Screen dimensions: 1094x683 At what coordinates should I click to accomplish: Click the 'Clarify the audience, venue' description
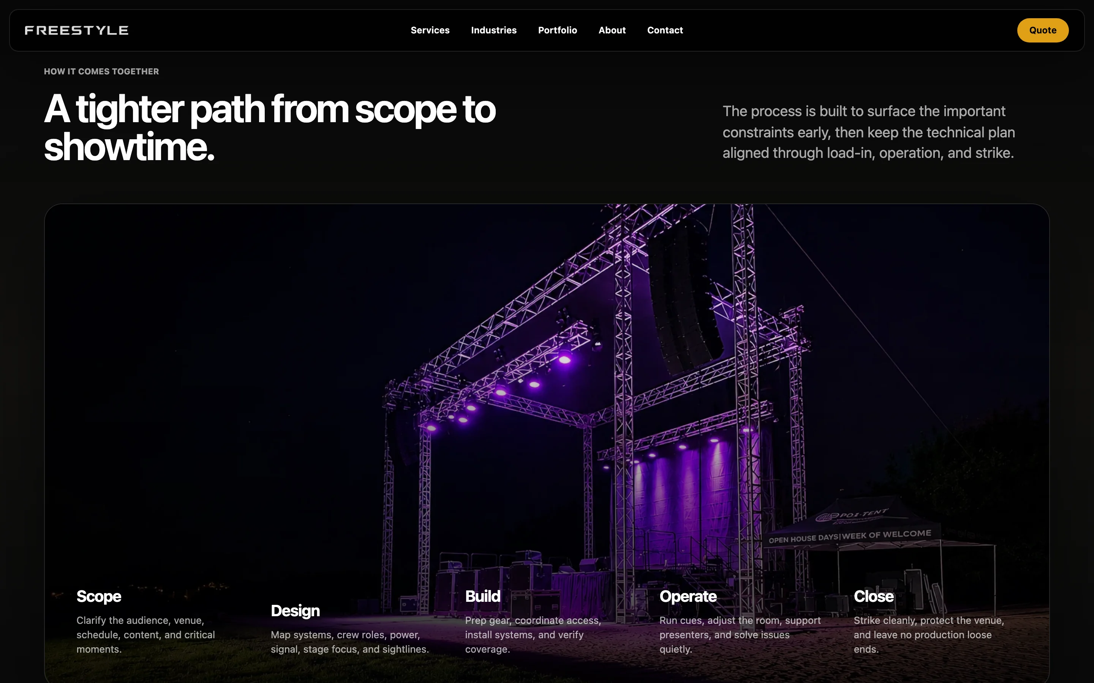coord(145,635)
